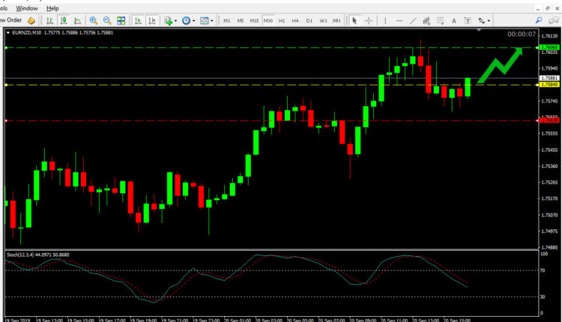Select the Text tool (A)
The height and width of the screenshot is (322, 562).
coord(454,21)
